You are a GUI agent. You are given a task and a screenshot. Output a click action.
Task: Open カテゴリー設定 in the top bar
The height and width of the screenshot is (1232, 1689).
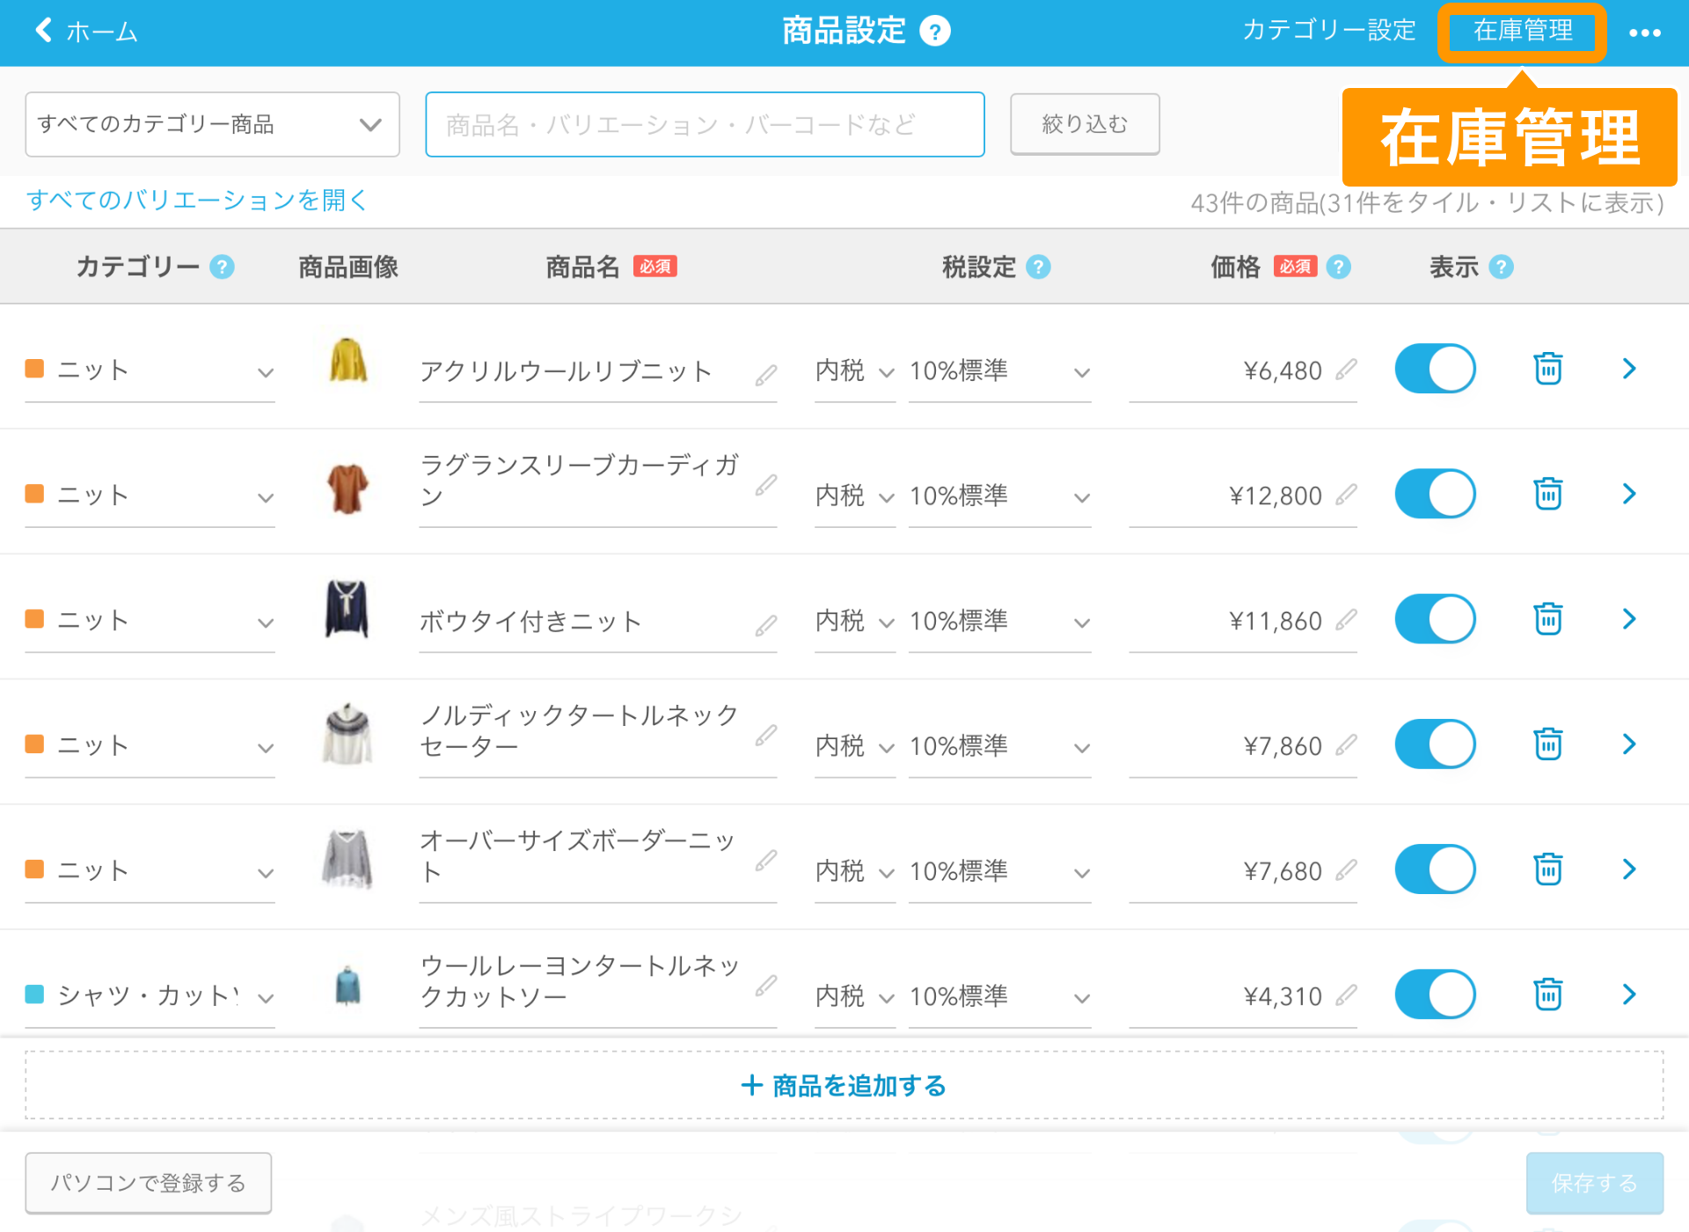click(x=1329, y=31)
